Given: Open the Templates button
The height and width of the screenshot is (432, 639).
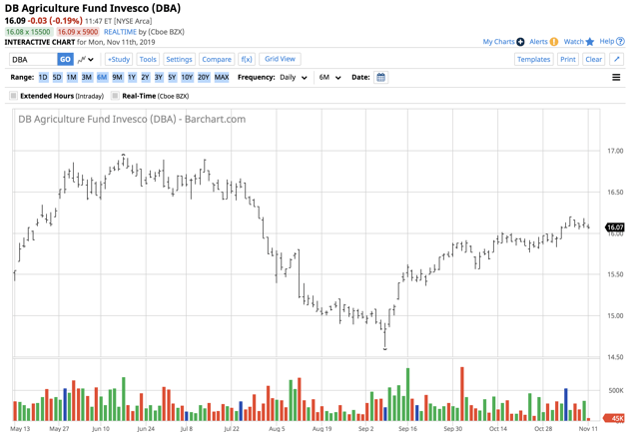Looking at the screenshot, I should pyautogui.click(x=533, y=60).
